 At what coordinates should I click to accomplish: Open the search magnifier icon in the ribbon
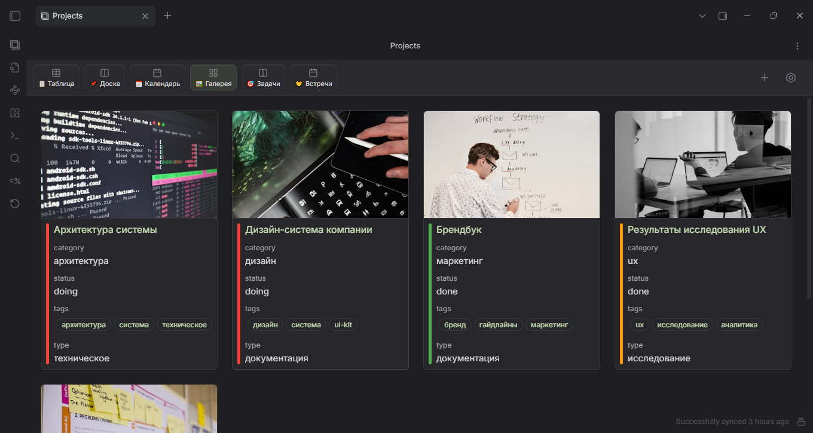click(15, 158)
